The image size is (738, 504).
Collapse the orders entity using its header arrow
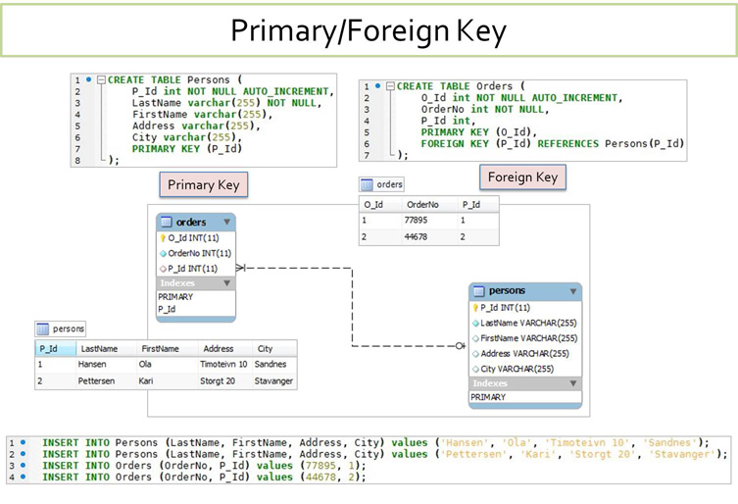(x=227, y=223)
